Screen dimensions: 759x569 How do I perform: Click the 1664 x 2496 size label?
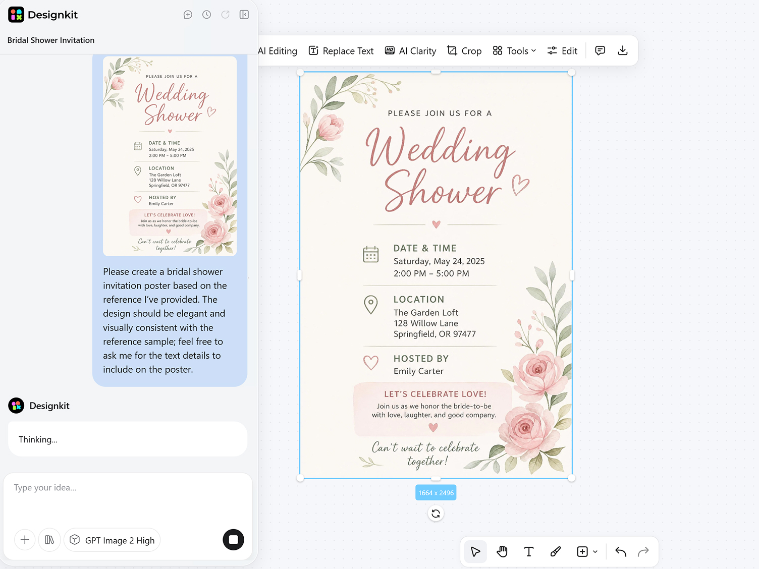(436, 493)
